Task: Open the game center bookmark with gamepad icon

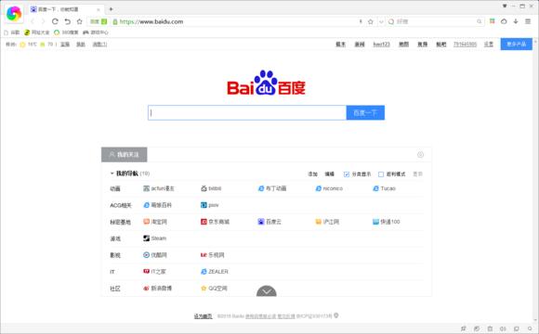Action: (95, 32)
